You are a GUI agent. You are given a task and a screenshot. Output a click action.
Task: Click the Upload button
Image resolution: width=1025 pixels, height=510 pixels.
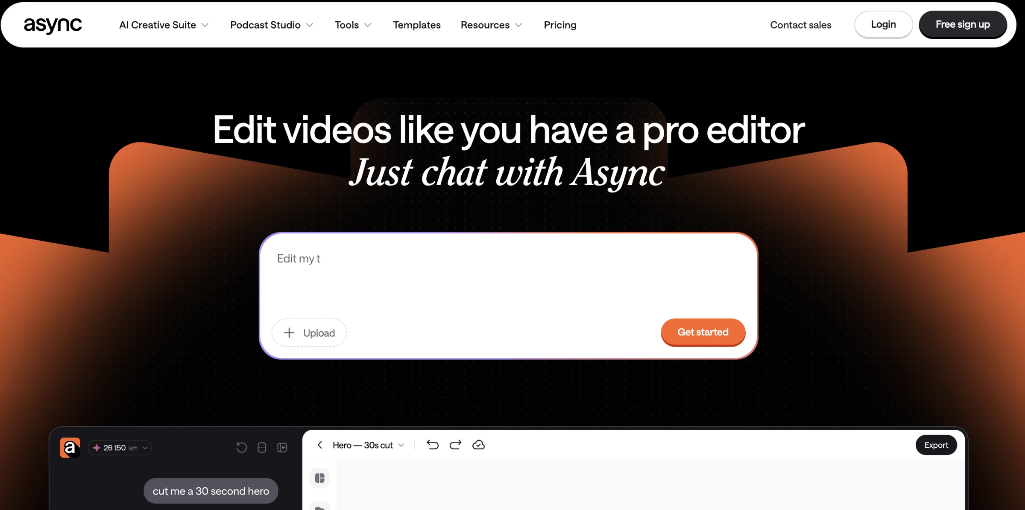click(x=309, y=333)
